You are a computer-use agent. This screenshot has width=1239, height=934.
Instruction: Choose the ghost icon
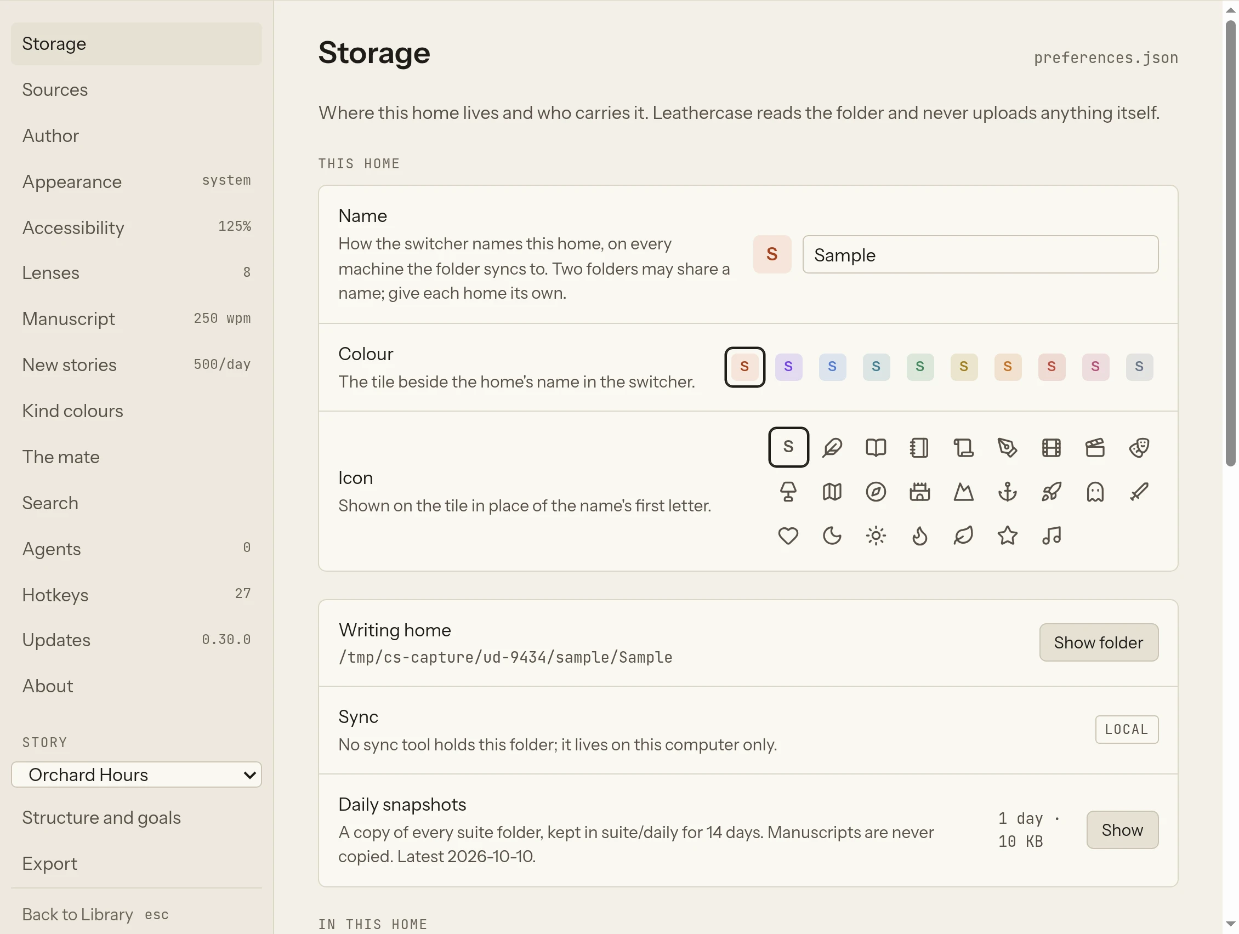point(1094,491)
